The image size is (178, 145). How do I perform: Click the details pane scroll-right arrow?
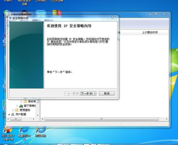coord(167,119)
